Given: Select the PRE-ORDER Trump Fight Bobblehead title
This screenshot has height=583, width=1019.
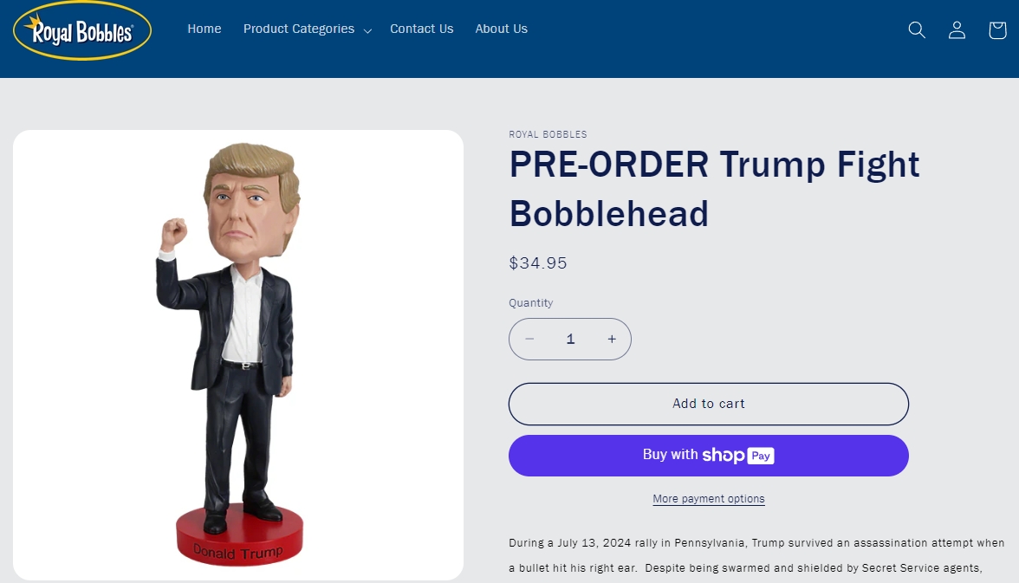Looking at the screenshot, I should tap(714, 189).
